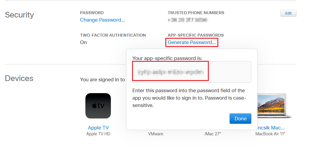Image resolution: width=309 pixels, height=151 pixels.
Task: Open the black Apple TV device icon
Action: point(98,106)
